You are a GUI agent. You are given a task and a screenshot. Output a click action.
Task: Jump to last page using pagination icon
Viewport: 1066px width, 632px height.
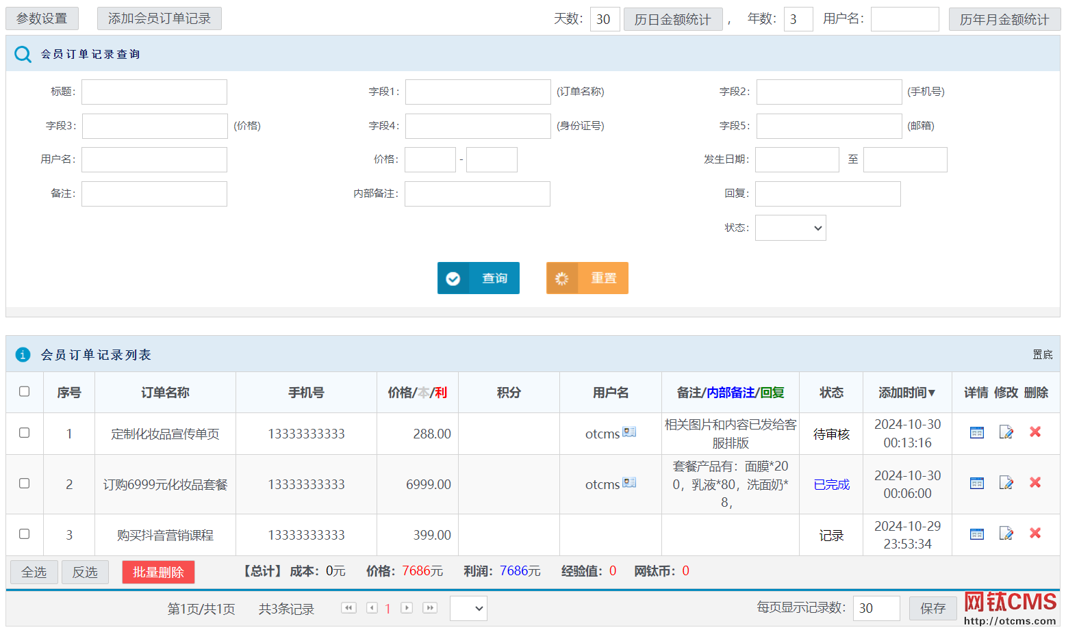(430, 608)
